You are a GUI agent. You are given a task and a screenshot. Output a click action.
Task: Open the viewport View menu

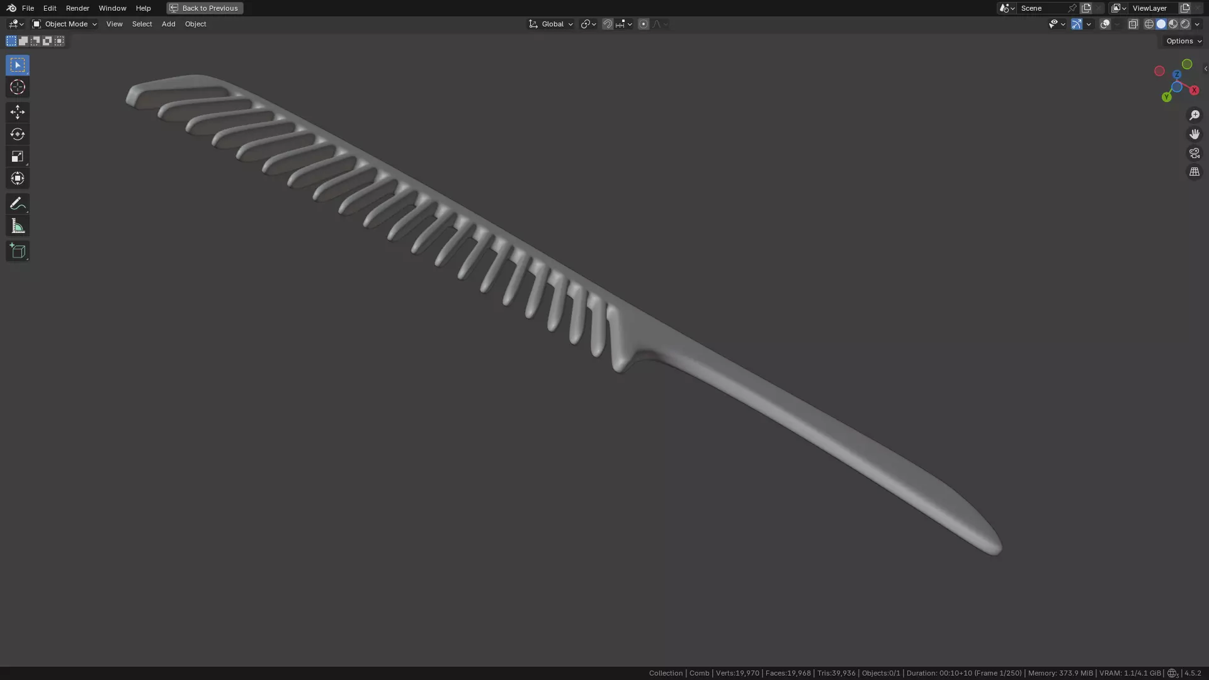[x=114, y=24]
